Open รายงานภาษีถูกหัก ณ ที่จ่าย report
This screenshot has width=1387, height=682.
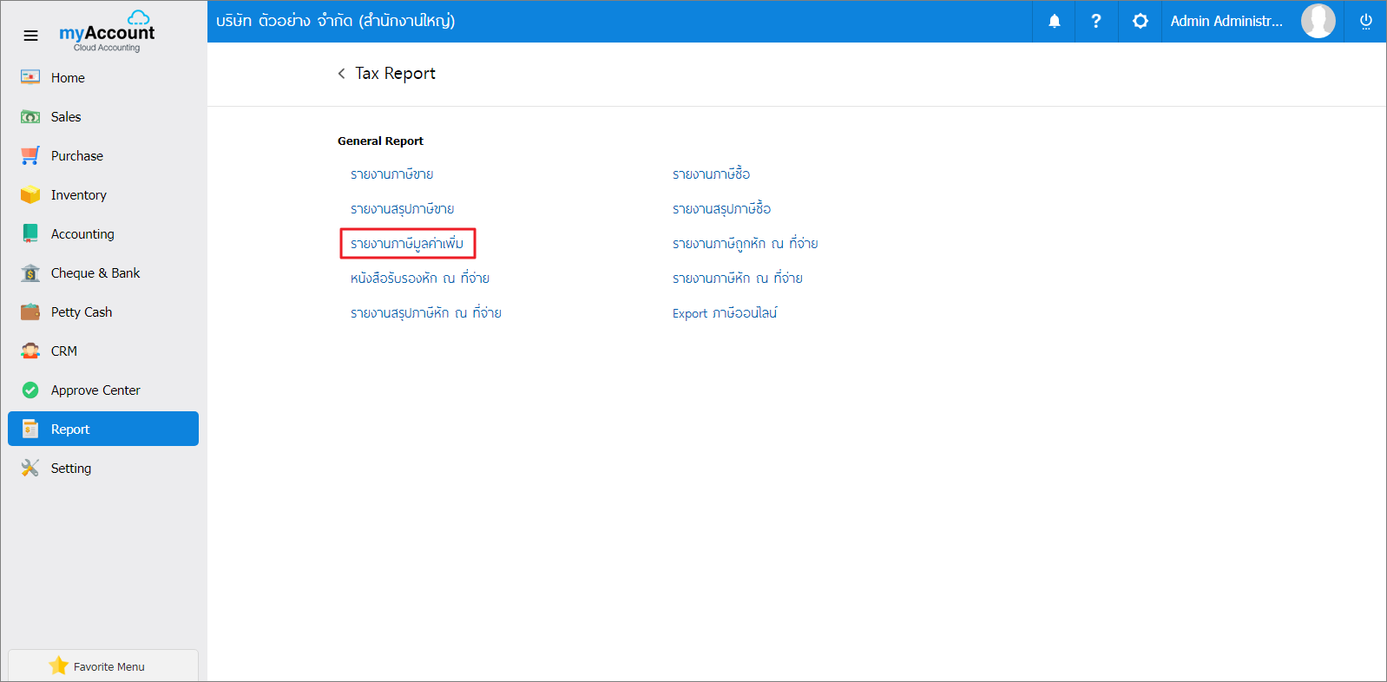click(746, 244)
